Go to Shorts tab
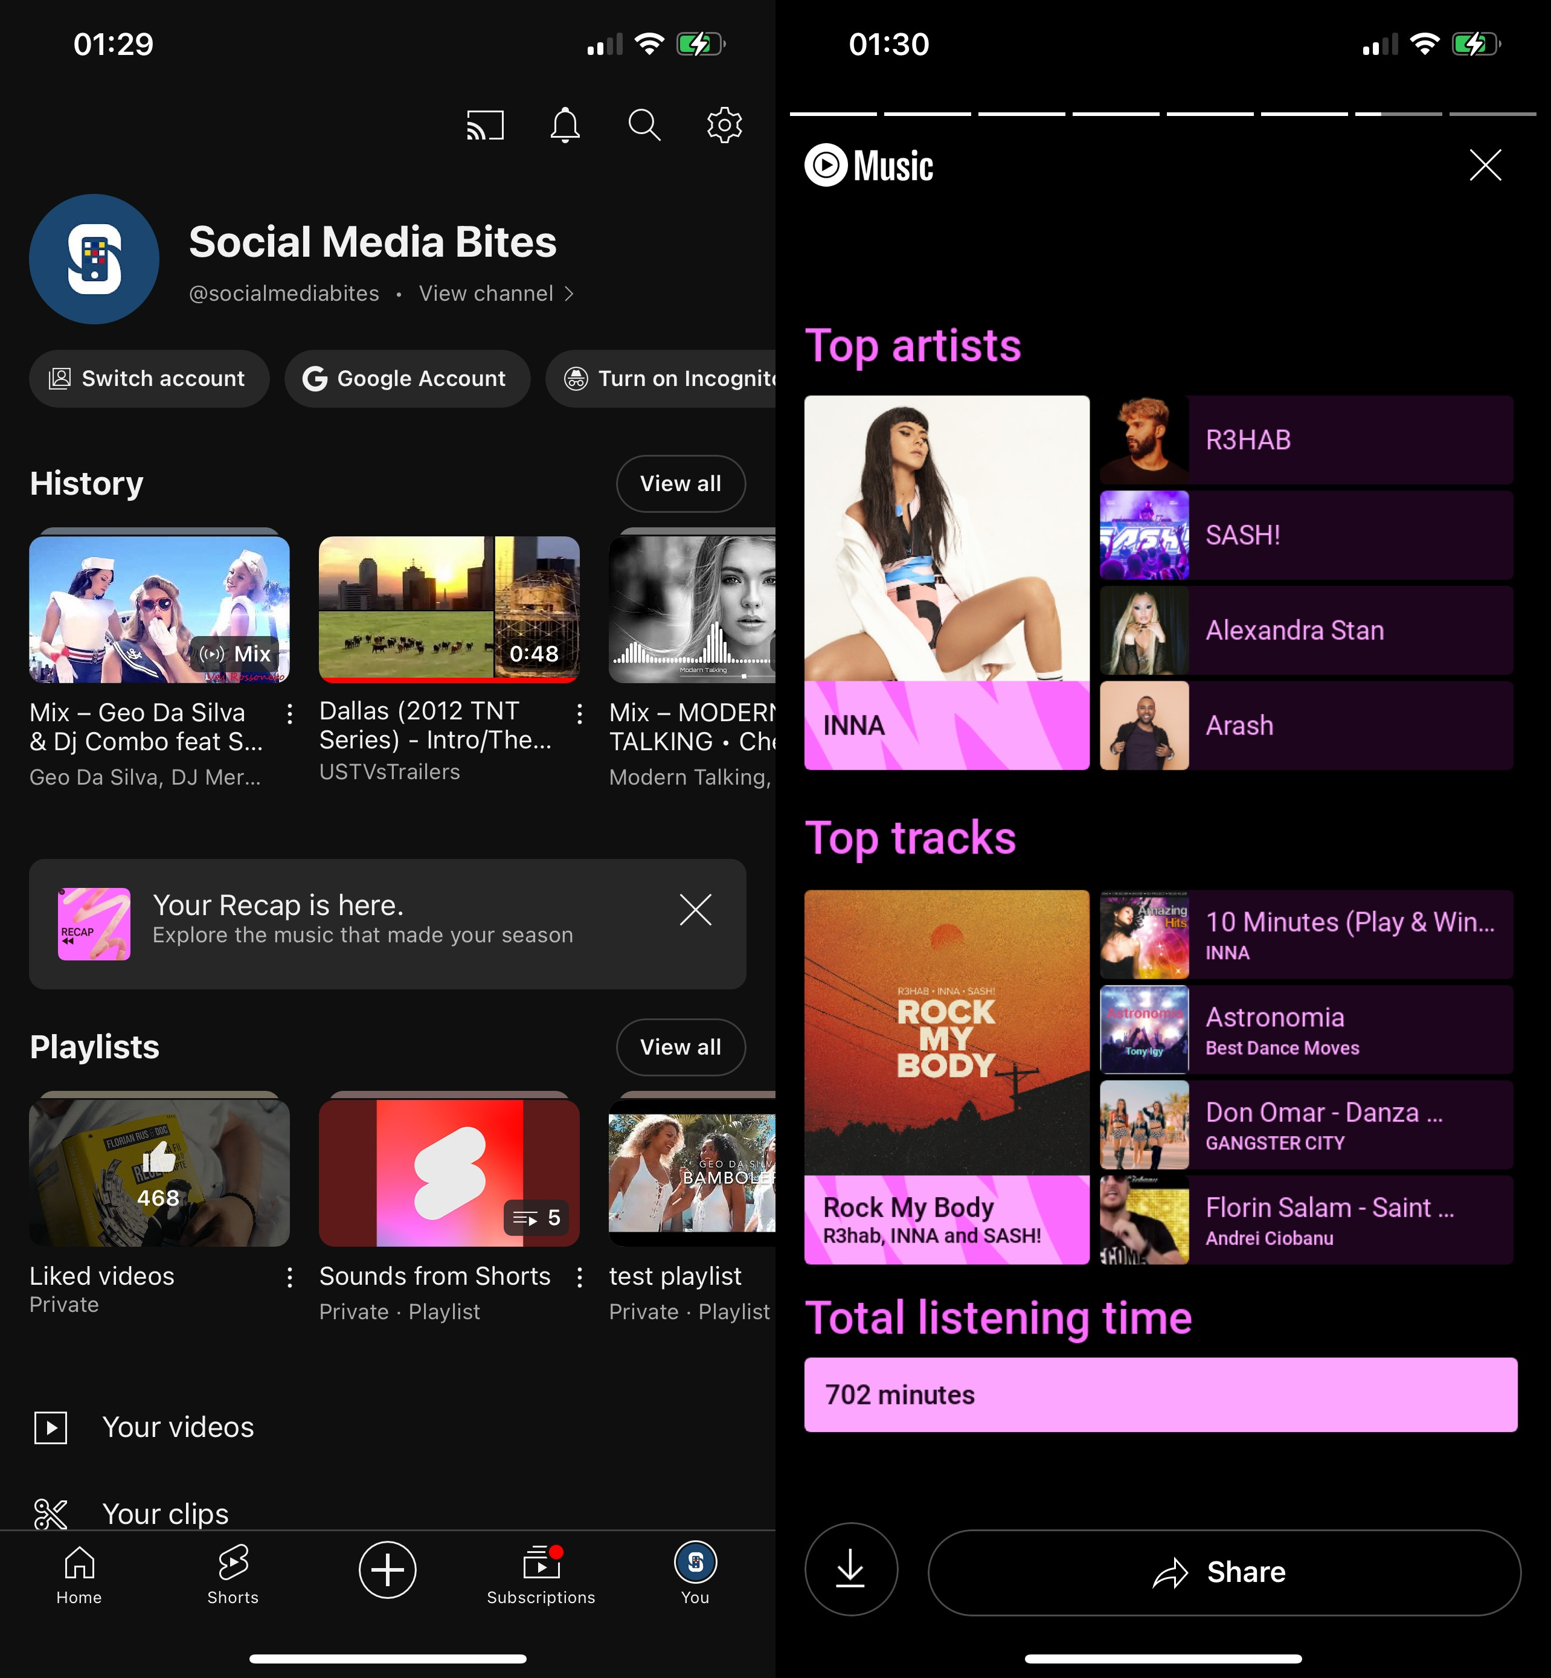1551x1678 pixels. [233, 1575]
